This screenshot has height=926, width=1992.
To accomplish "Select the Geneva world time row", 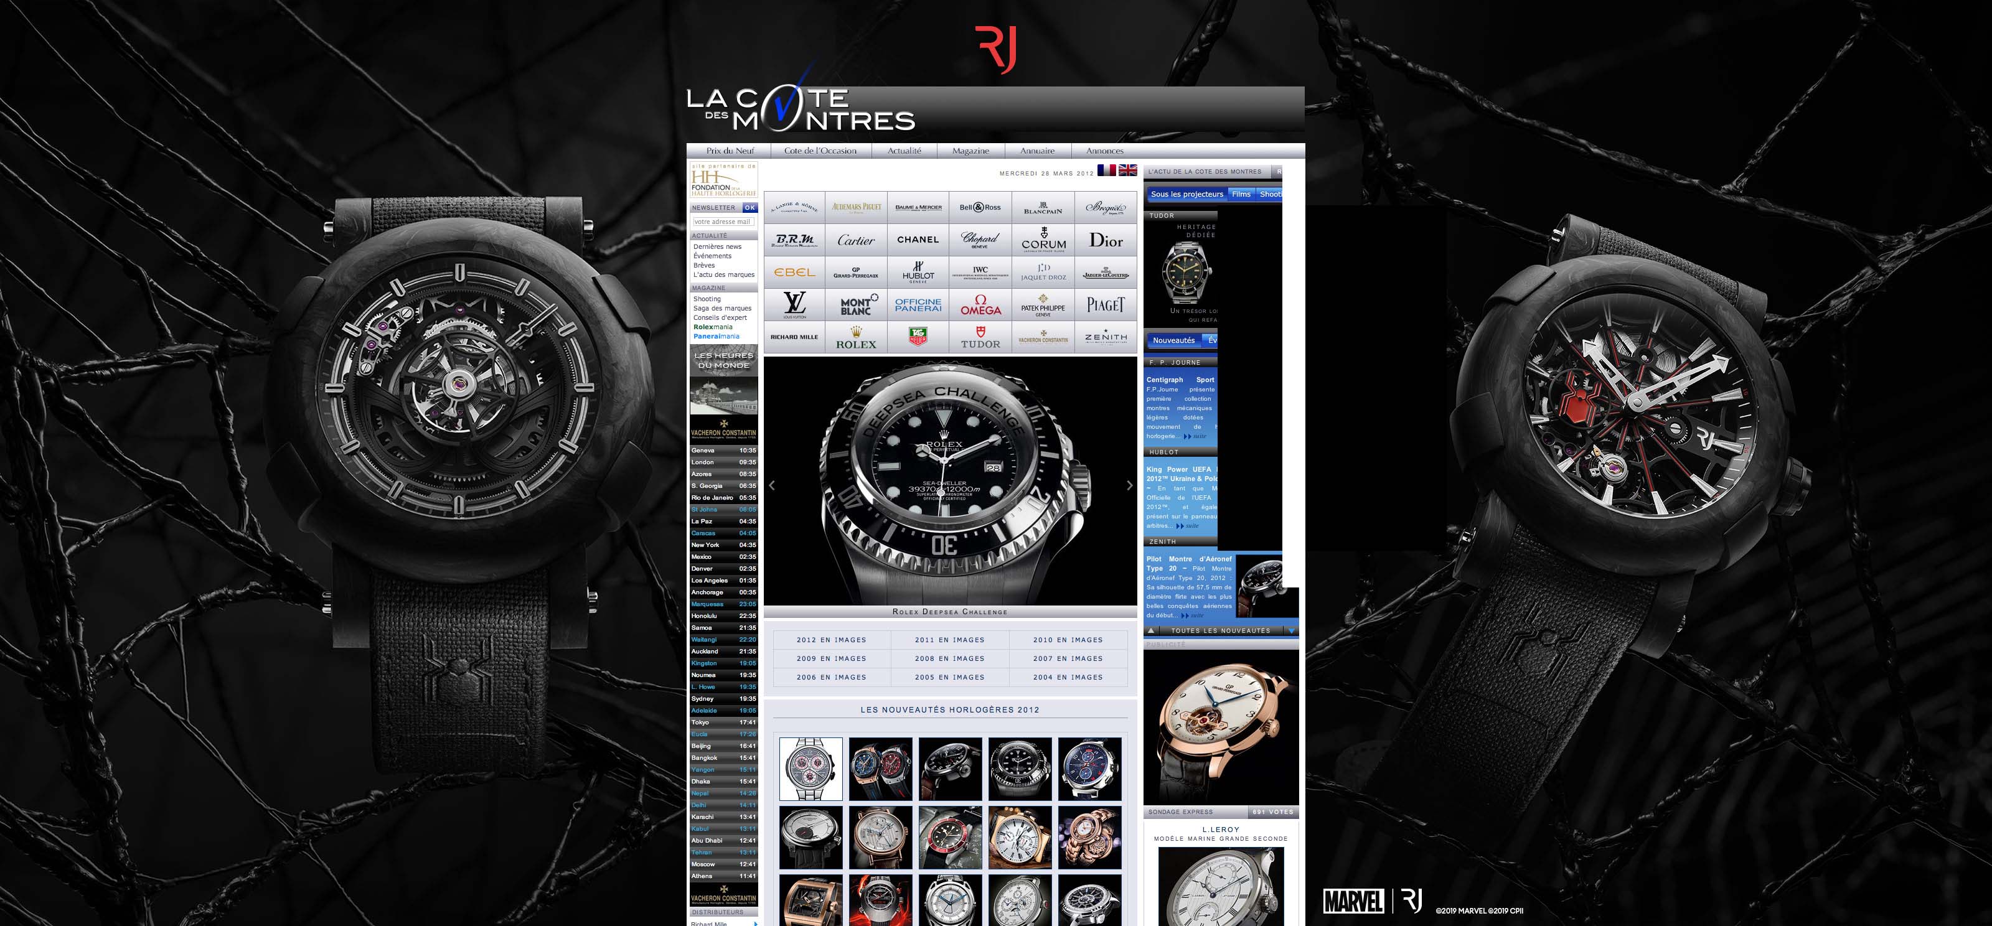I will pyautogui.click(x=723, y=450).
